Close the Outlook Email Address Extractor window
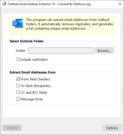The width and height of the screenshot is (124, 135). 120,4
